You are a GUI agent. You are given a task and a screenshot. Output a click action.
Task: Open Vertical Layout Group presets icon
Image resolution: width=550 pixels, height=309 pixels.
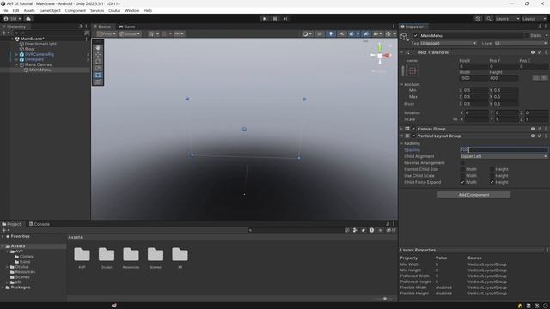539,136
